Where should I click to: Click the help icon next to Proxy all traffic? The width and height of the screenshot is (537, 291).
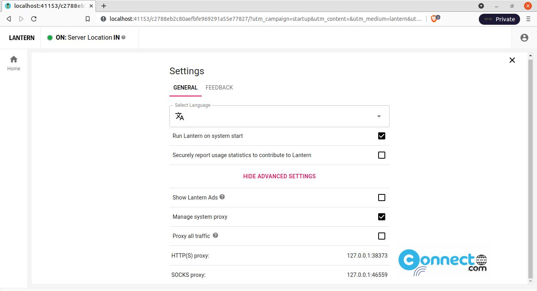point(215,236)
